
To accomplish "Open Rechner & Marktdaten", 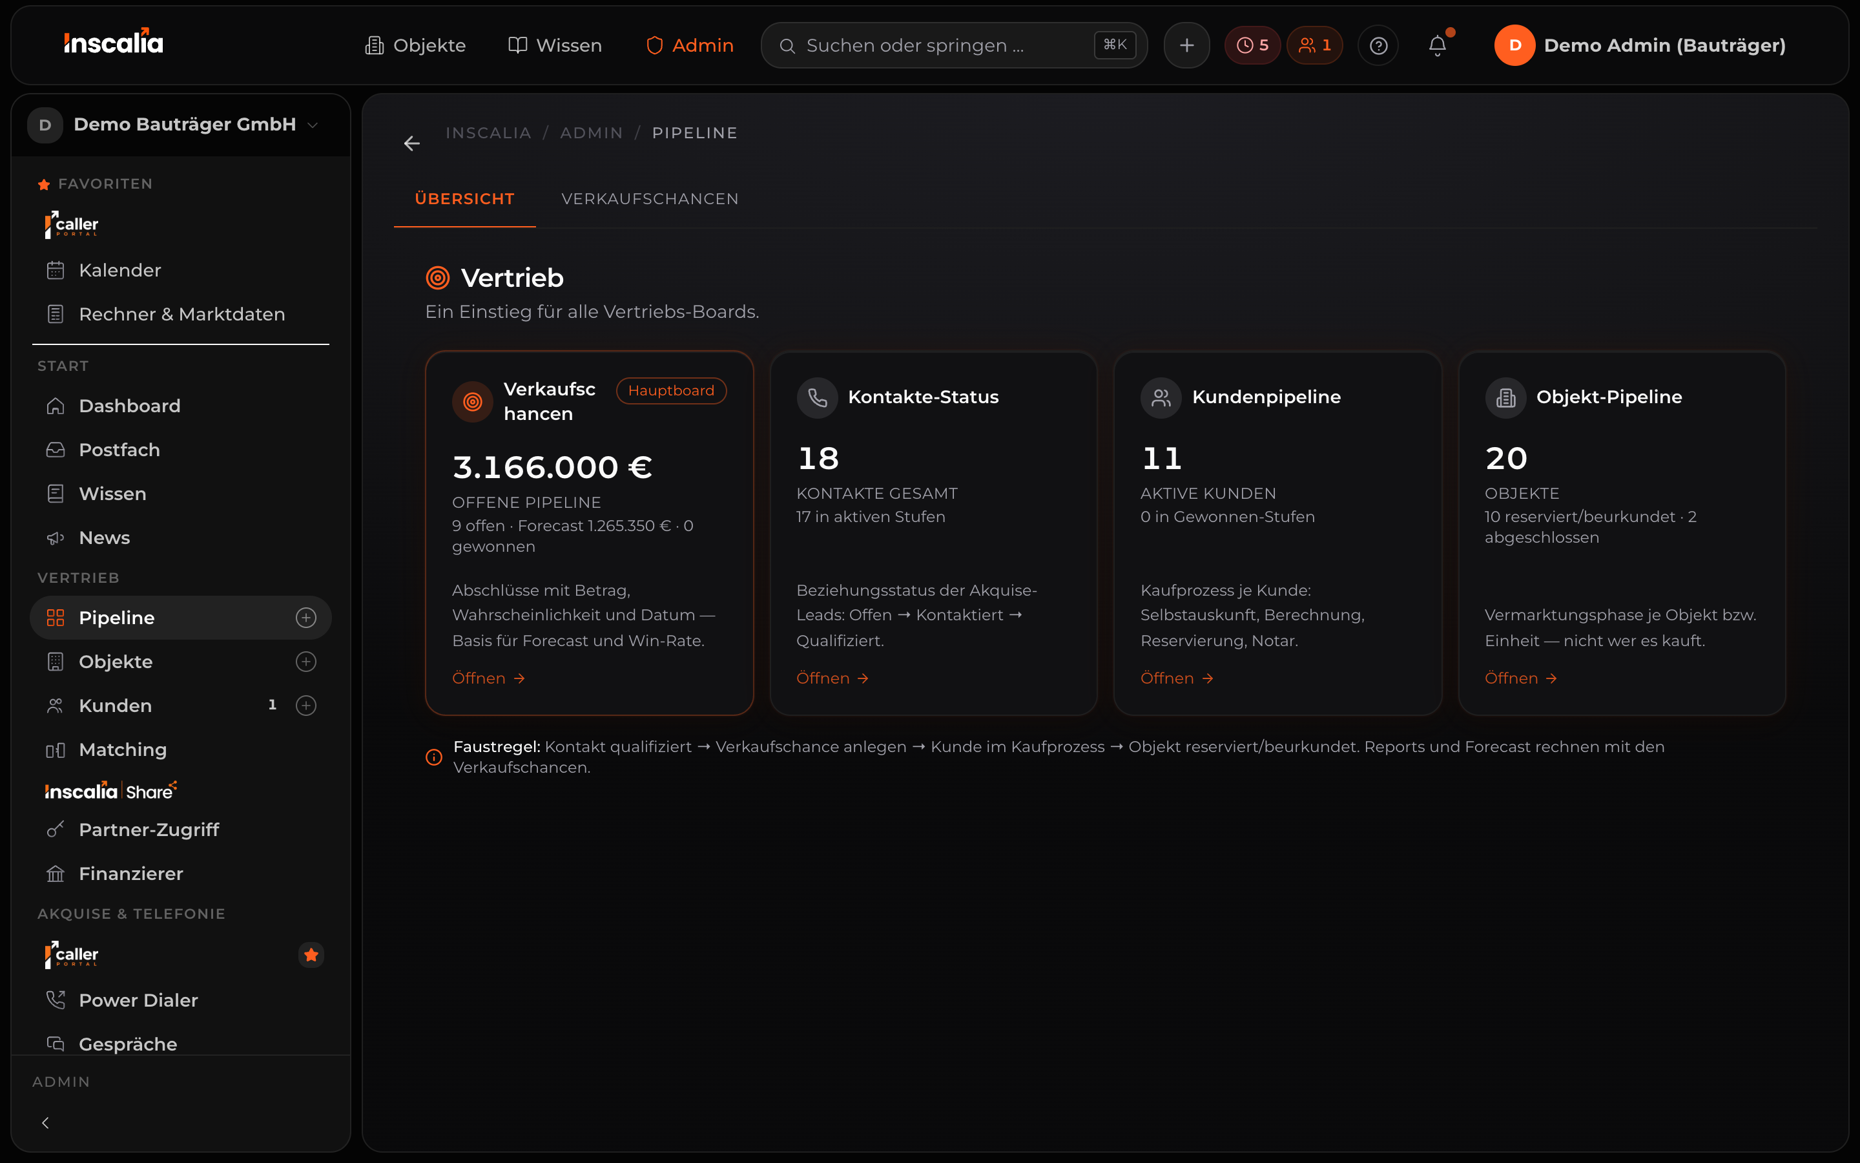I will click(x=181, y=314).
